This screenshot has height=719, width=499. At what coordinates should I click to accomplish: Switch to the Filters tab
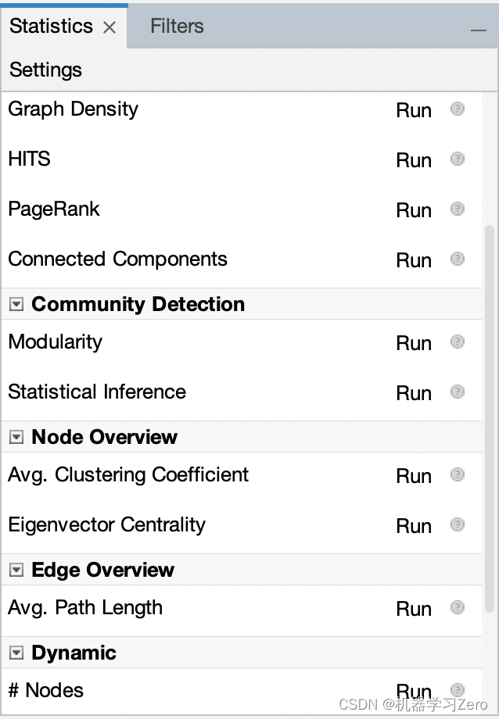click(177, 26)
